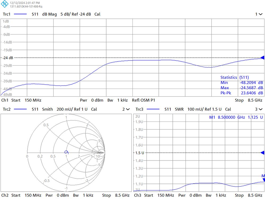
Task: Click '200 mU/ Ref 1 U' scale text
Action: [x=72, y=109]
